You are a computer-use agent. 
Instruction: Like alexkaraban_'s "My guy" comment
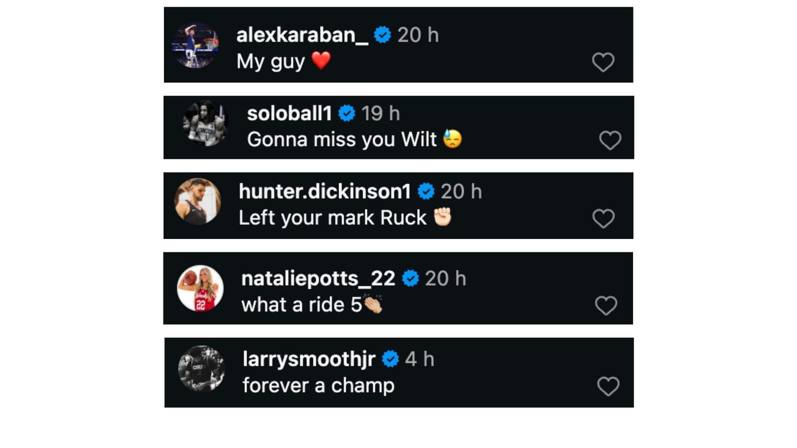pos(603,62)
